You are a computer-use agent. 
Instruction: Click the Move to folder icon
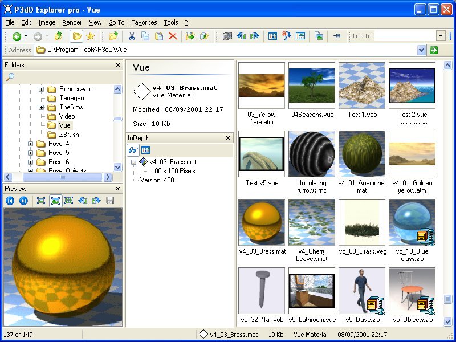(190, 36)
